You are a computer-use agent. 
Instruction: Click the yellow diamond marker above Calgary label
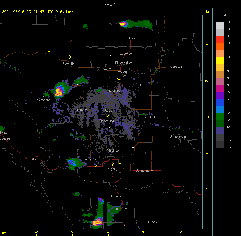pyautogui.click(x=113, y=165)
